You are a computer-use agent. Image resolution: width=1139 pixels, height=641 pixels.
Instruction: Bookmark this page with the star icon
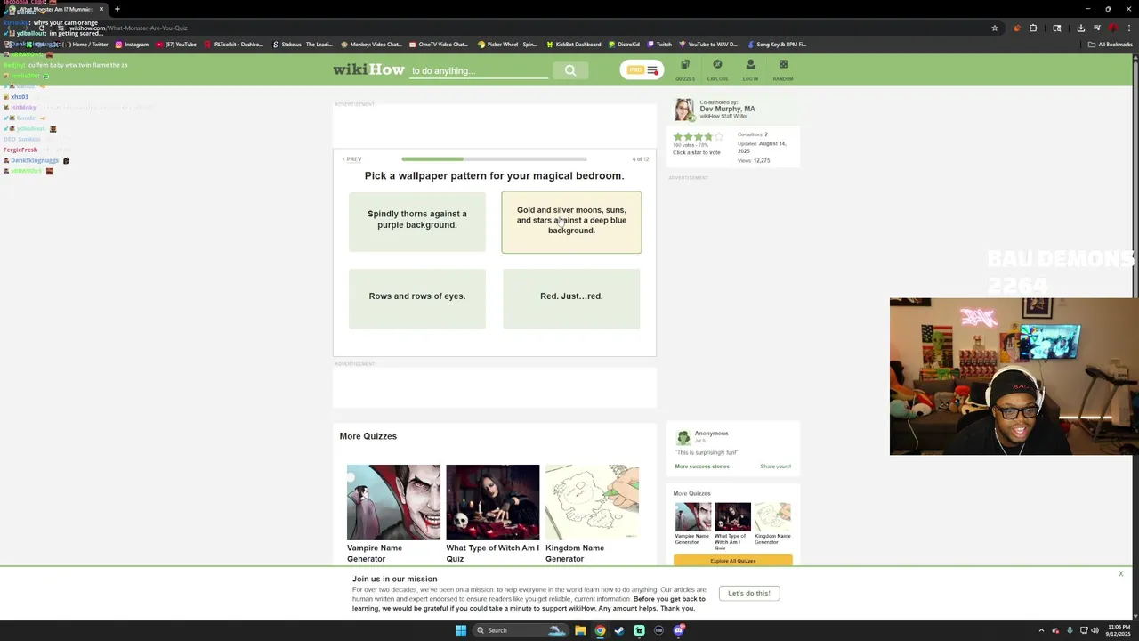point(994,28)
